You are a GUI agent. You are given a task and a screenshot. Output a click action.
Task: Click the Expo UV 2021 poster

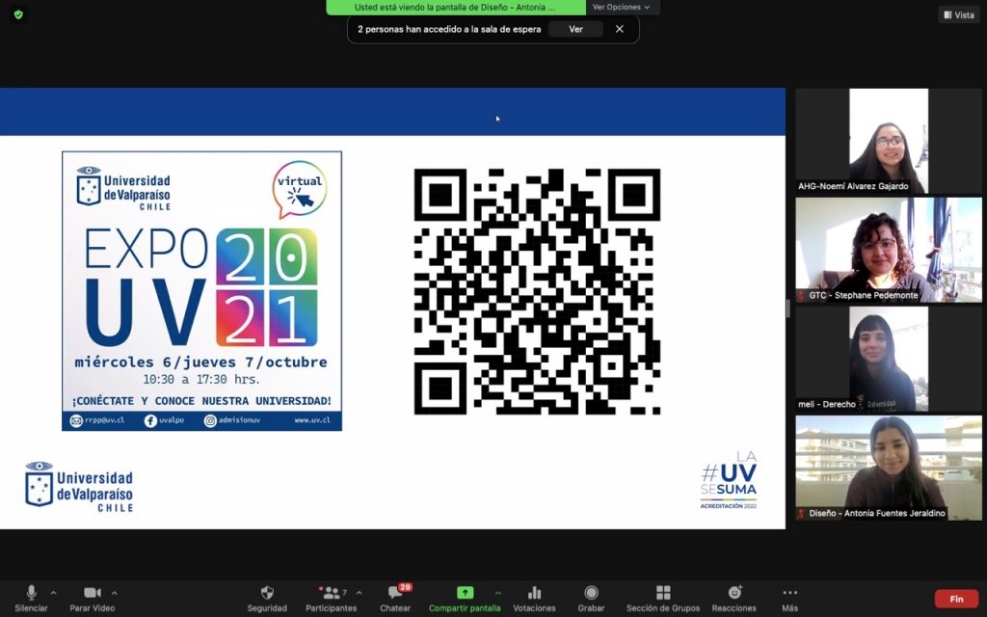point(201,291)
